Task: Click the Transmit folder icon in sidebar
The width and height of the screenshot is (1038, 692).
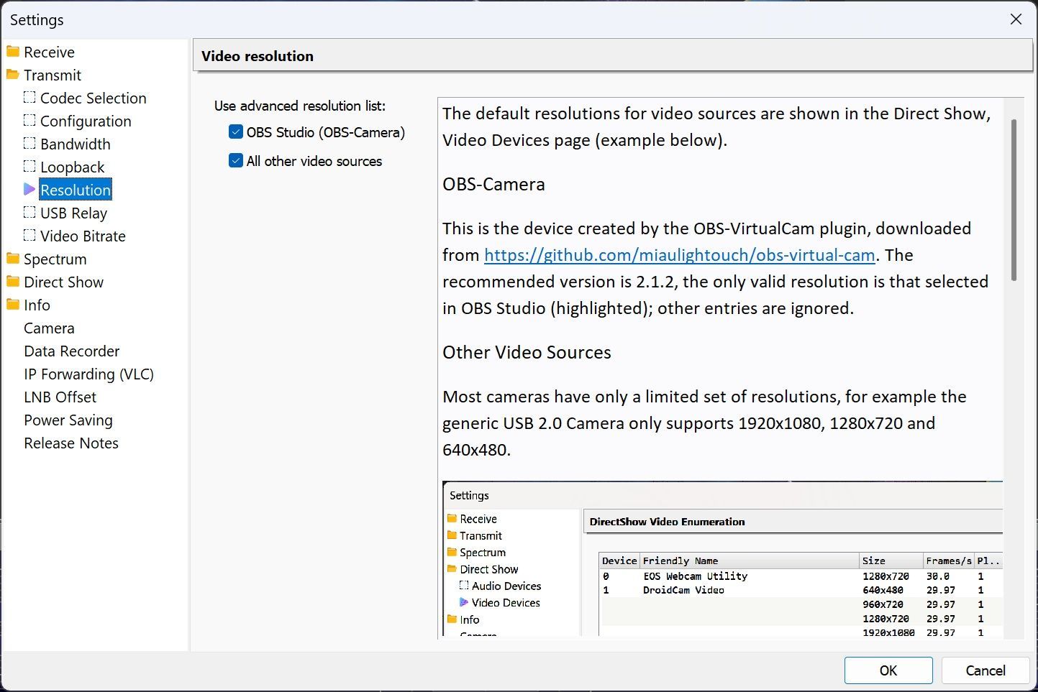Action: pyautogui.click(x=13, y=75)
